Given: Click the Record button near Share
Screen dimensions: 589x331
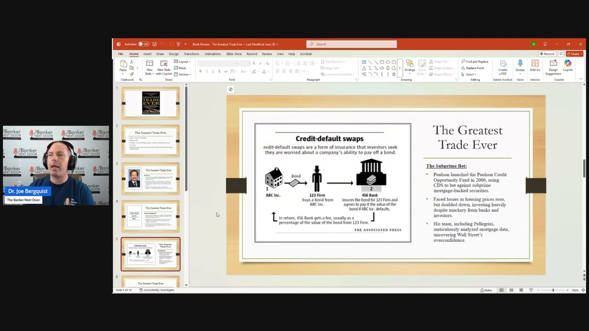Looking at the screenshot, I should 547,54.
